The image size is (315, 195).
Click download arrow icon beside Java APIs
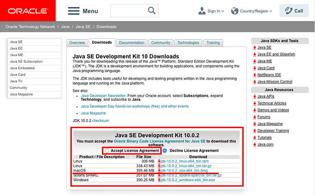(x=255, y=97)
